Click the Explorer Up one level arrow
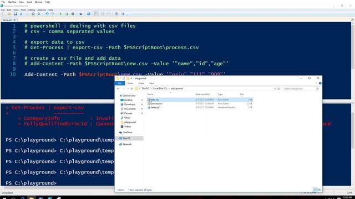Image resolution: width=355 pixels, height=199 pixels. click(132, 88)
